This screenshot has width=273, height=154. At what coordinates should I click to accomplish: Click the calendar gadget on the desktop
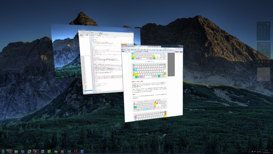point(263,74)
